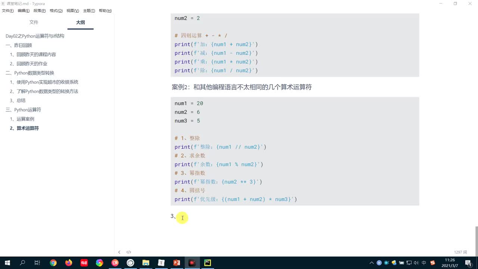Click the comment # 1、整除
This screenshot has height=269, width=478.
(x=187, y=138)
